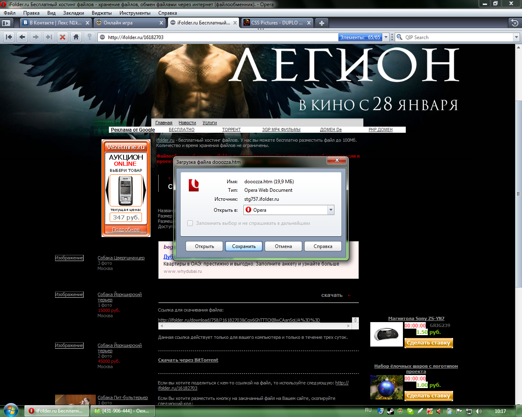Image resolution: width=522 pixels, height=417 pixels.
Task: Close the CSS Pictures tab
Action: 309,23
